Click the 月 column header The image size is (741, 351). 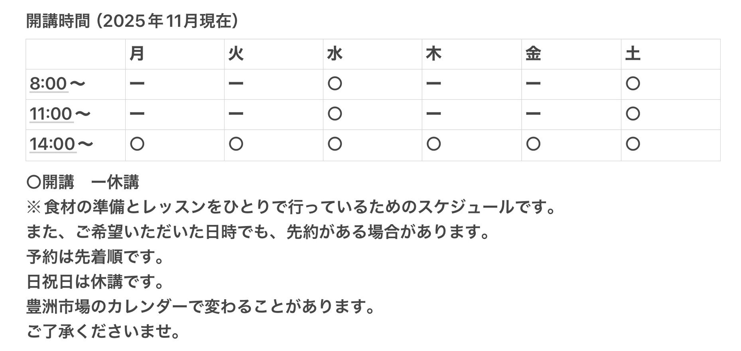tap(137, 54)
